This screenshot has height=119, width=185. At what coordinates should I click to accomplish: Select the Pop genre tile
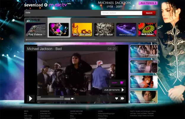pos(59,30)
